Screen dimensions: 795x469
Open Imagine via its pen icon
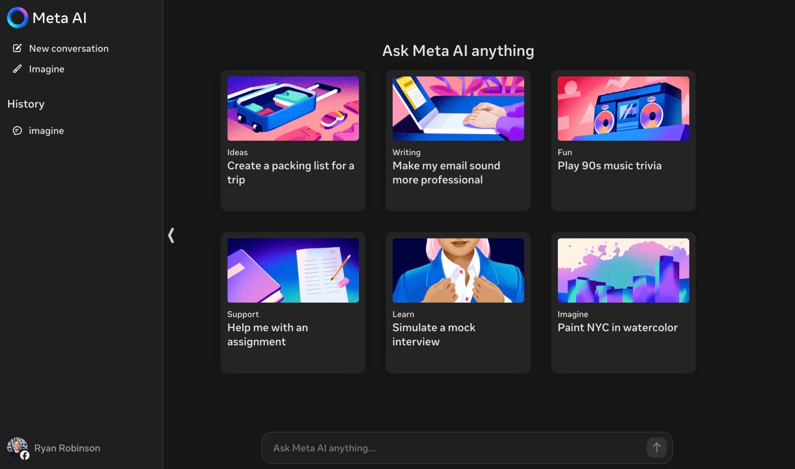coord(17,69)
